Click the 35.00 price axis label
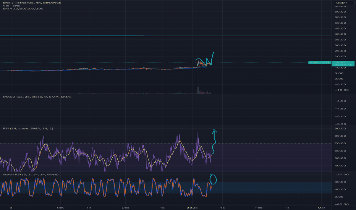The image size is (356, 210). [340, 40]
